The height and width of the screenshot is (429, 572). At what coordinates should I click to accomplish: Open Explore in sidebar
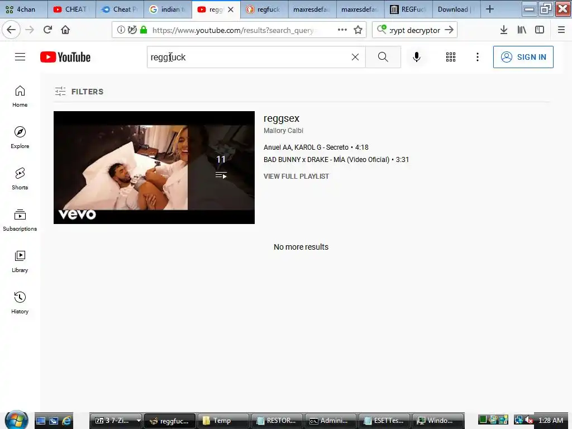(20, 137)
